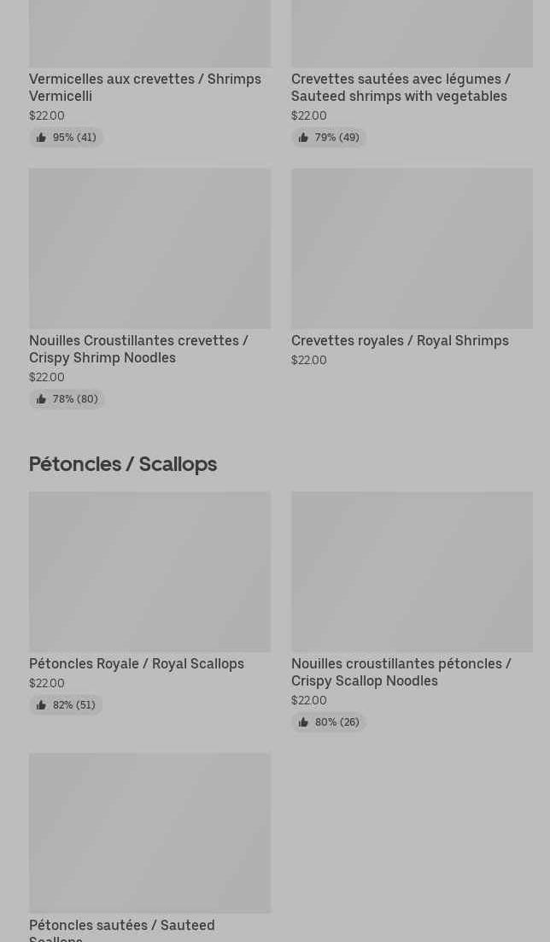The height and width of the screenshot is (942, 550).
Task: Open Vermicelles aux crevettes item title
Action: coord(145,87)
